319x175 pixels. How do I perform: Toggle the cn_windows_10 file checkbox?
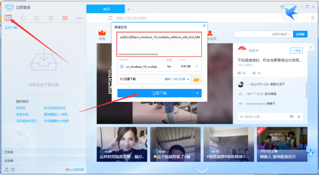[x=121, y=66]
